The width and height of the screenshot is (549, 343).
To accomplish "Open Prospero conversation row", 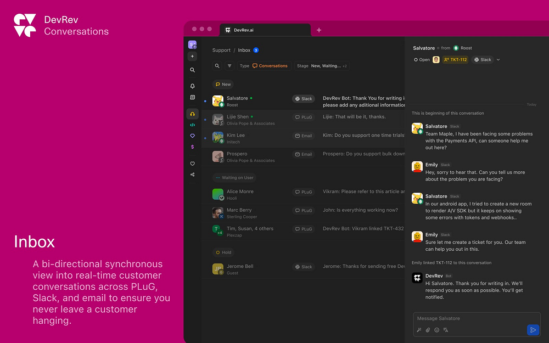I will [x=303, y=157].
